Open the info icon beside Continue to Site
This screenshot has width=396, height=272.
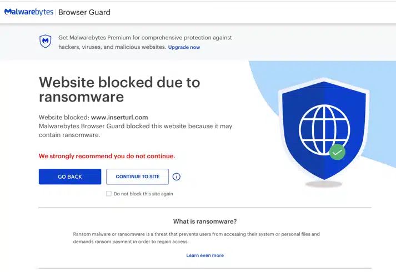(176, 177)
